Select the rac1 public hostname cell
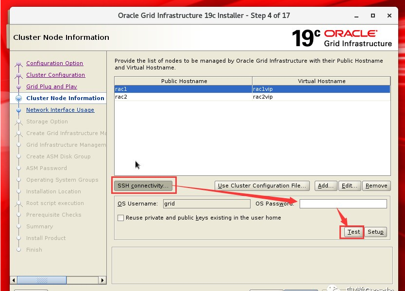 [183, 89]
